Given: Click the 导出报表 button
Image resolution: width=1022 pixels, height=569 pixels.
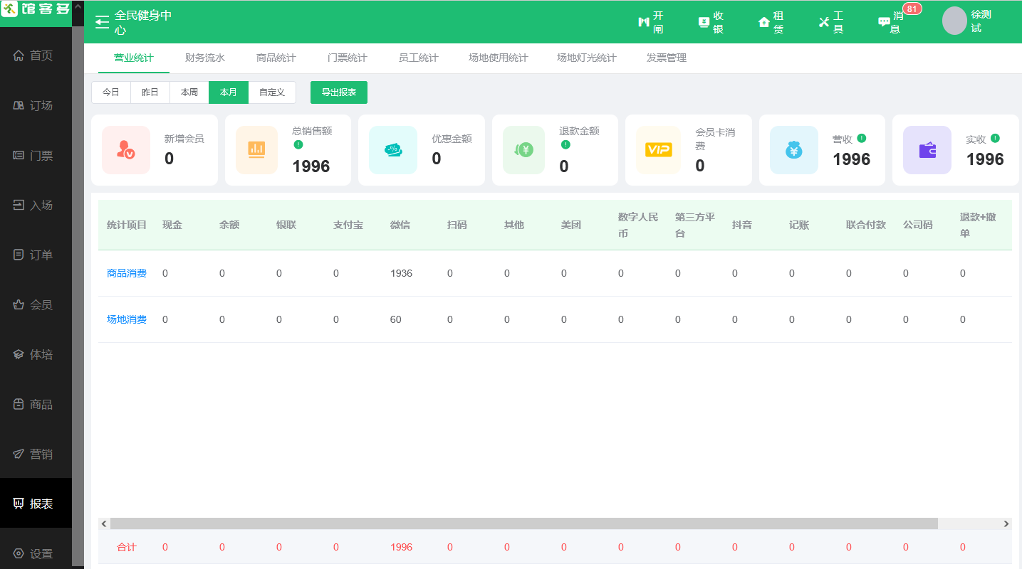Looking at the screenshot, I should 339,92.
